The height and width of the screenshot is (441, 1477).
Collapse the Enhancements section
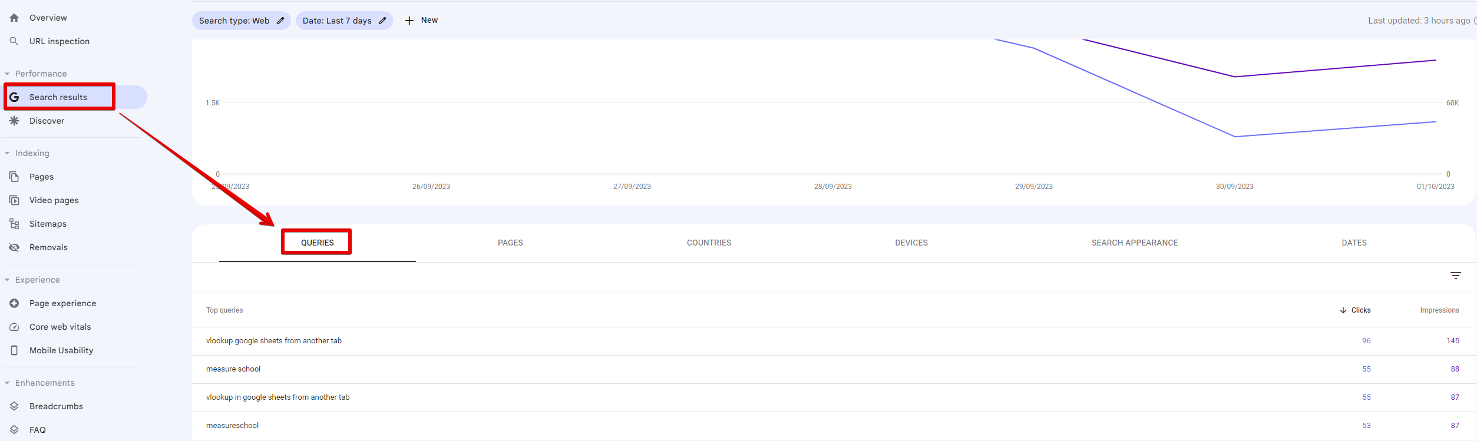(x=7, y=383)
